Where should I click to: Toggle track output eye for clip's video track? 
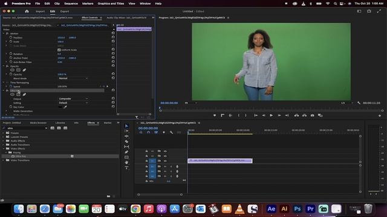[x=165, y=161]
